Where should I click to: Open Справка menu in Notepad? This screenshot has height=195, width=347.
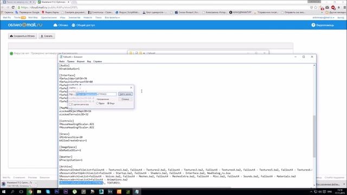pos(98,61)
